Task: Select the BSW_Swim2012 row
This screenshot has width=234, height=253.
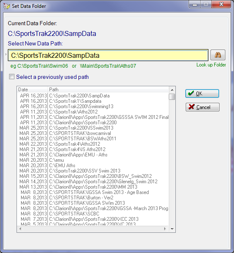Action: (93, 176)
